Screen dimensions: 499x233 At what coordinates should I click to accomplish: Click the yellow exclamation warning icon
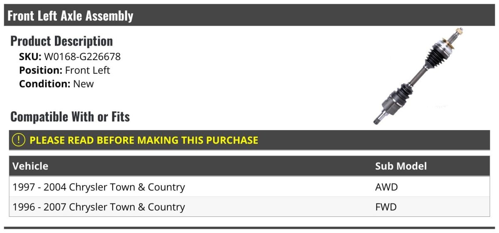19,140
